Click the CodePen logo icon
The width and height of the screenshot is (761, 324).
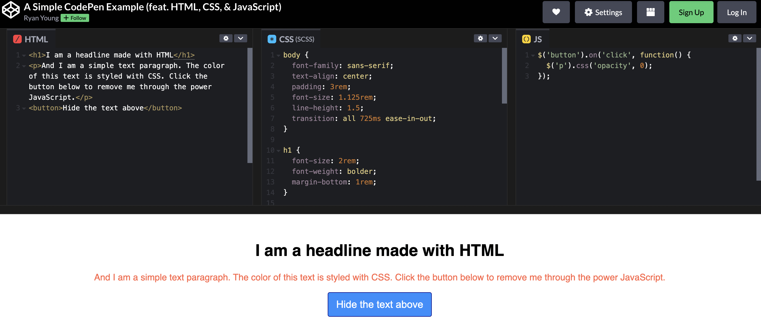click(11, 10)
